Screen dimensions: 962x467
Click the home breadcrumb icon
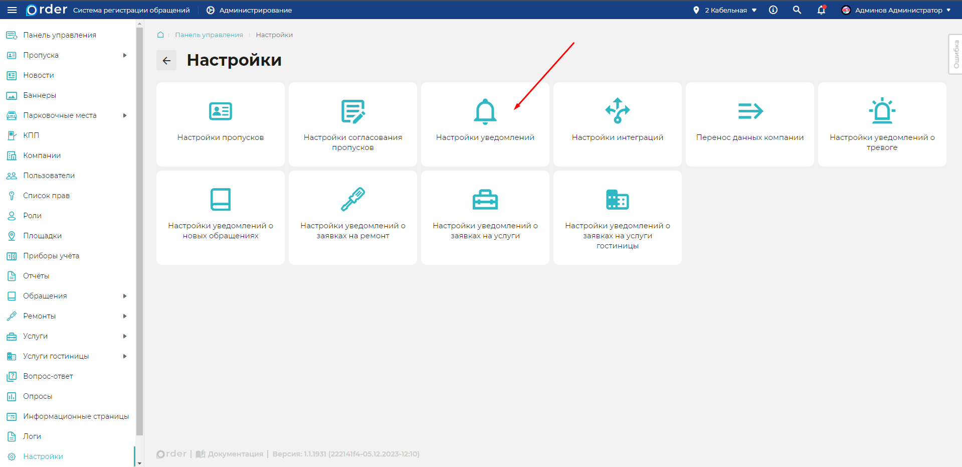(160, 35)
